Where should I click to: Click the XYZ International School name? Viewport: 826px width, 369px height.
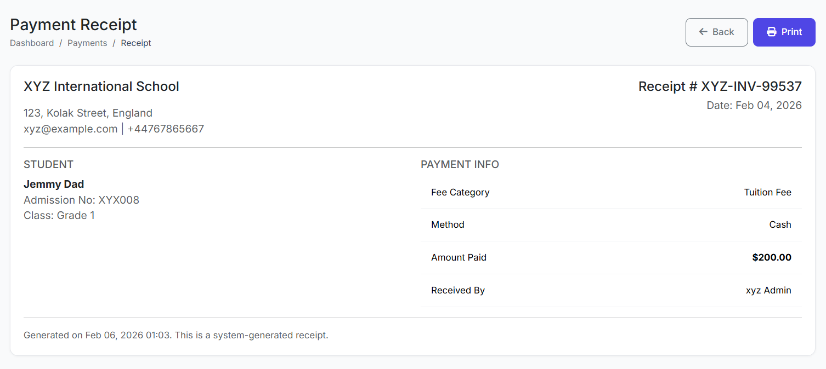[101, 87]
